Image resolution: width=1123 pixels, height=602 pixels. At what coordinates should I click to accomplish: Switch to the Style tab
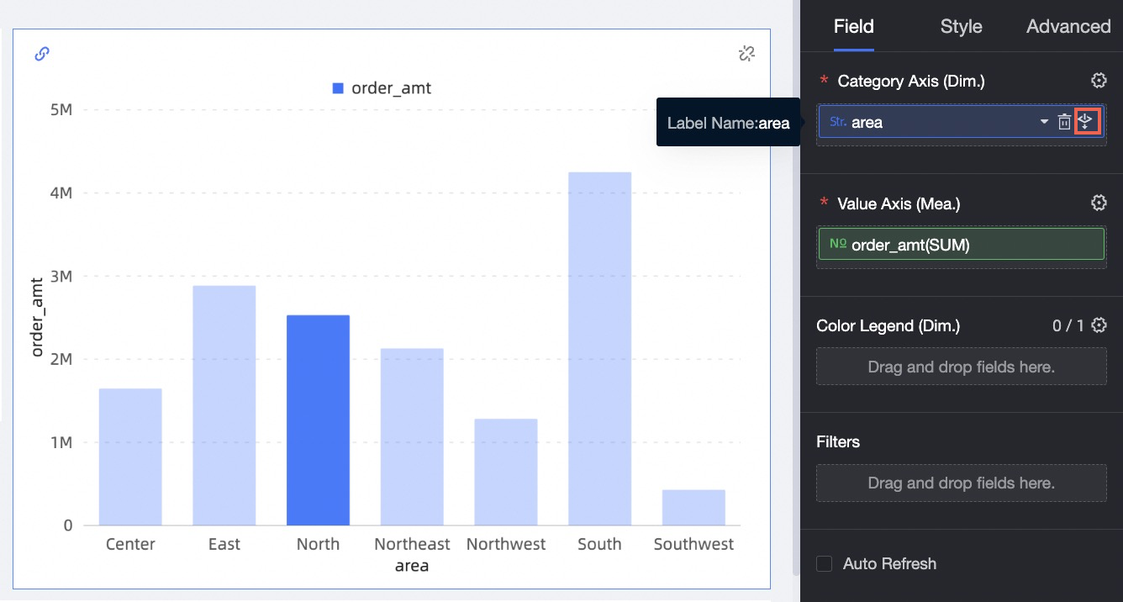point(961,26)
